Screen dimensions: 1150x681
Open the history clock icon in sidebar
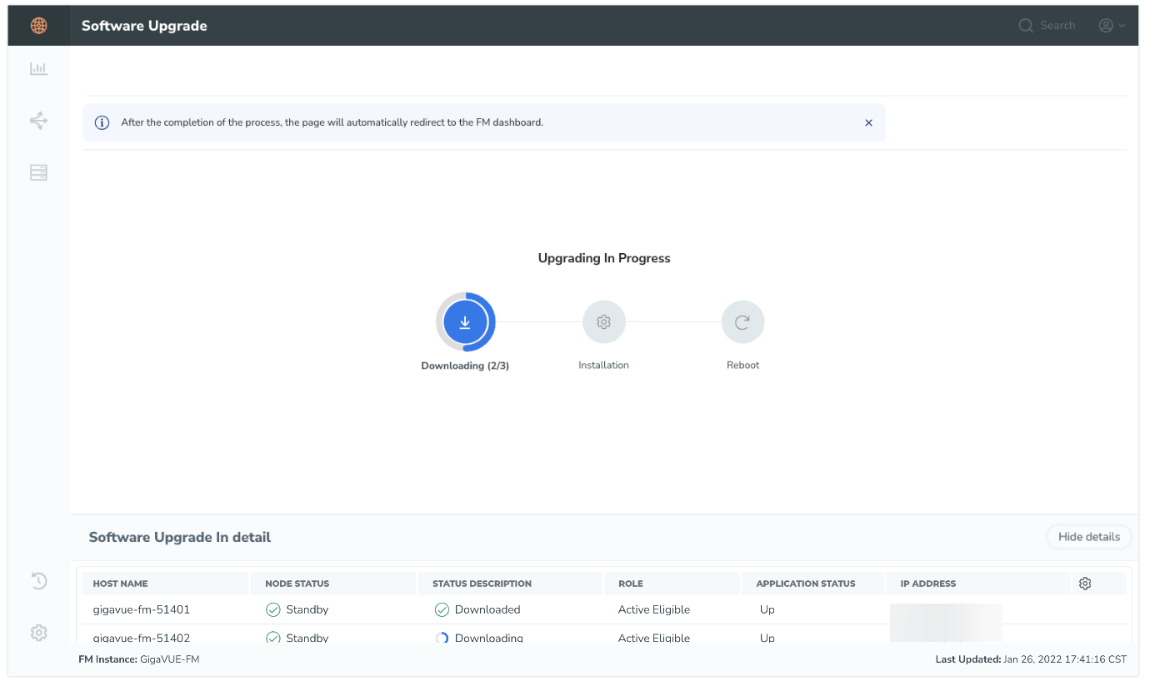[38, 581]
